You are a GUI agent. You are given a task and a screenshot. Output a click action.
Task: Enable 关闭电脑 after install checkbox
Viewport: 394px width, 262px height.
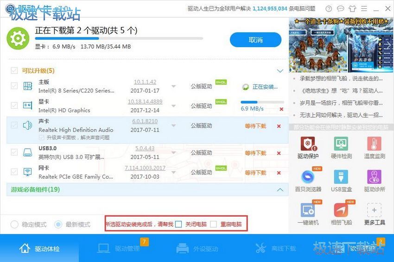point(178,224)
